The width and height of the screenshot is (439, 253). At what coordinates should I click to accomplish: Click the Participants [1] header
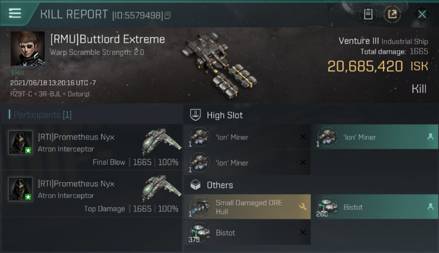coord(42,115)
